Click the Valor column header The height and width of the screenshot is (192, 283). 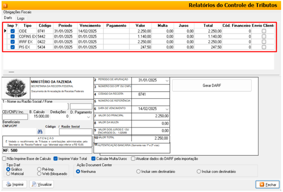pos(141,26)
